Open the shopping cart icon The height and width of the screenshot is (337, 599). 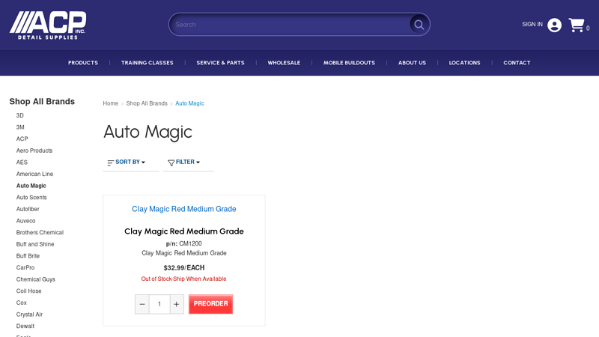point(577,25)
